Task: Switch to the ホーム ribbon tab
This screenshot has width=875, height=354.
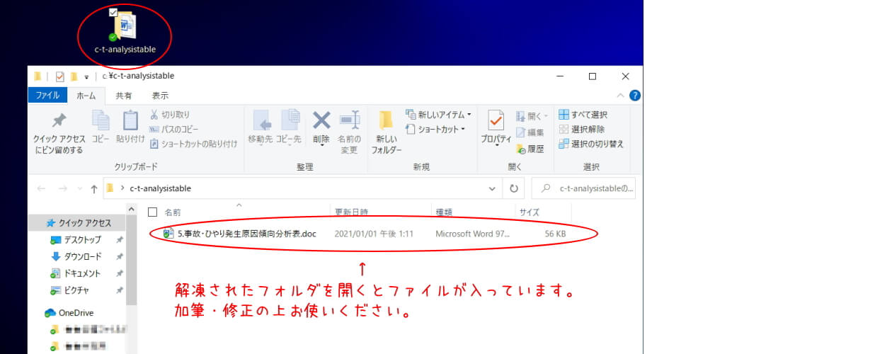Action: [x=86, y=96]
